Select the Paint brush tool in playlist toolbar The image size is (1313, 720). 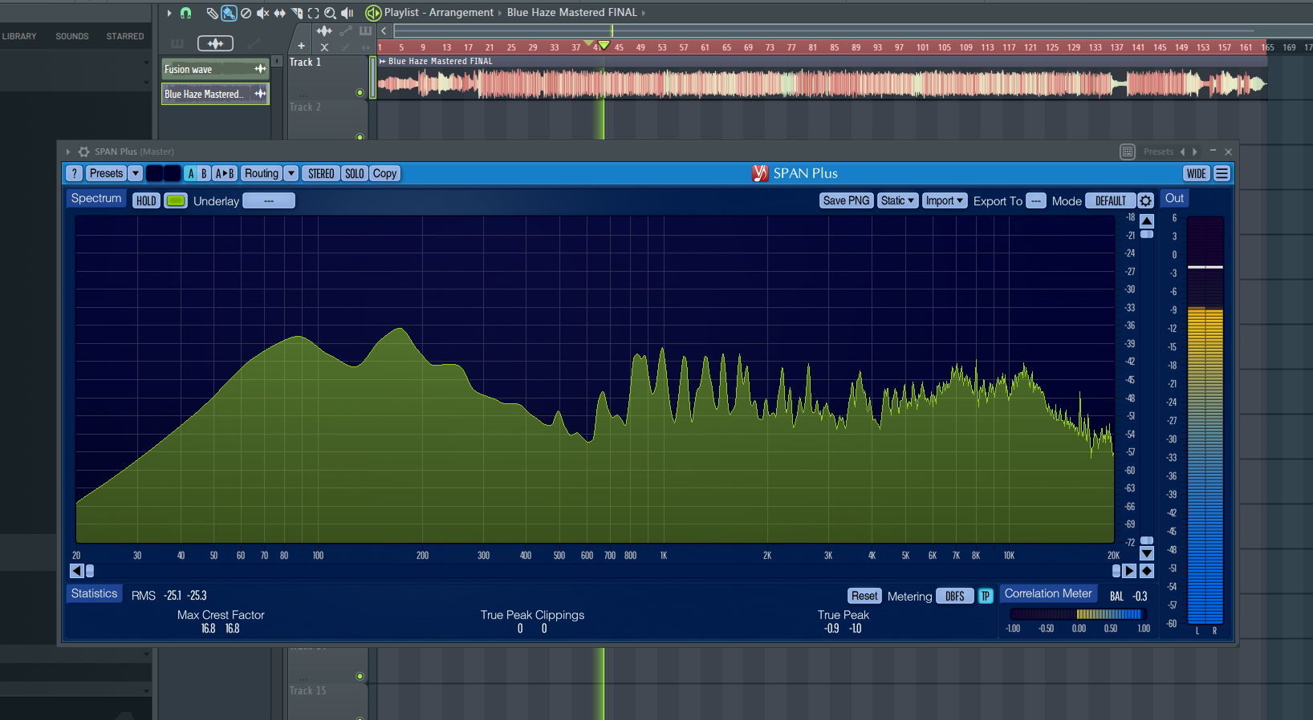(x=229, y=13)
